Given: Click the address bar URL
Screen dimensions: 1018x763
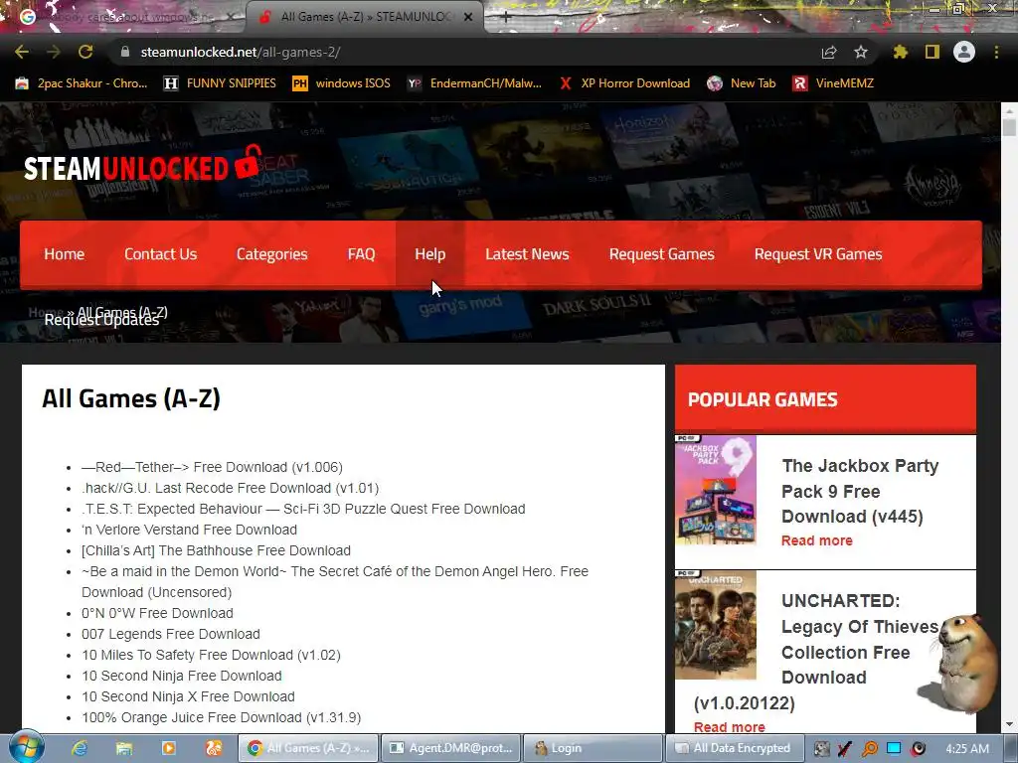Looking at the screenshot, I should [241, 52].
